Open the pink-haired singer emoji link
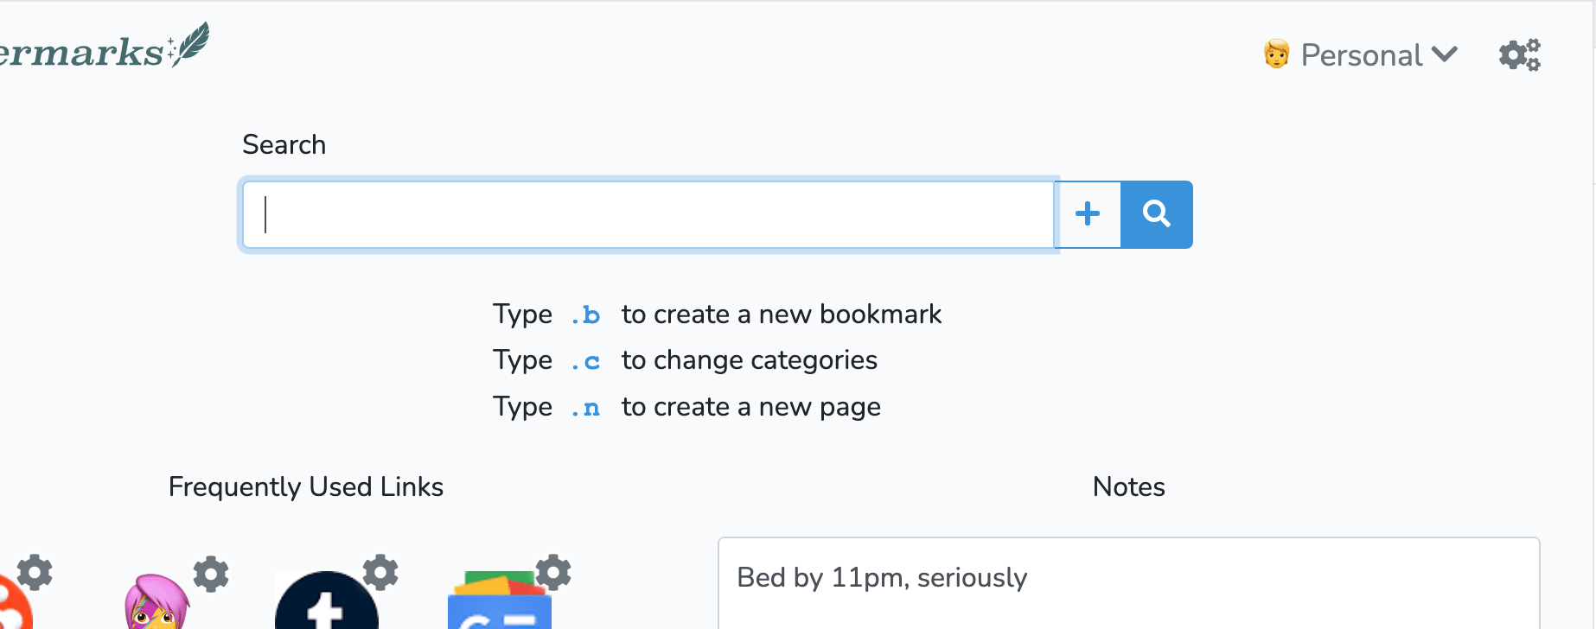This screenshot has height=629, width=1596. pyautogui.click(x=156, y=603)
